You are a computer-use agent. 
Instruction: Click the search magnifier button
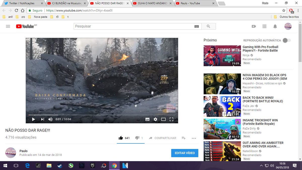tap(208, 26)
